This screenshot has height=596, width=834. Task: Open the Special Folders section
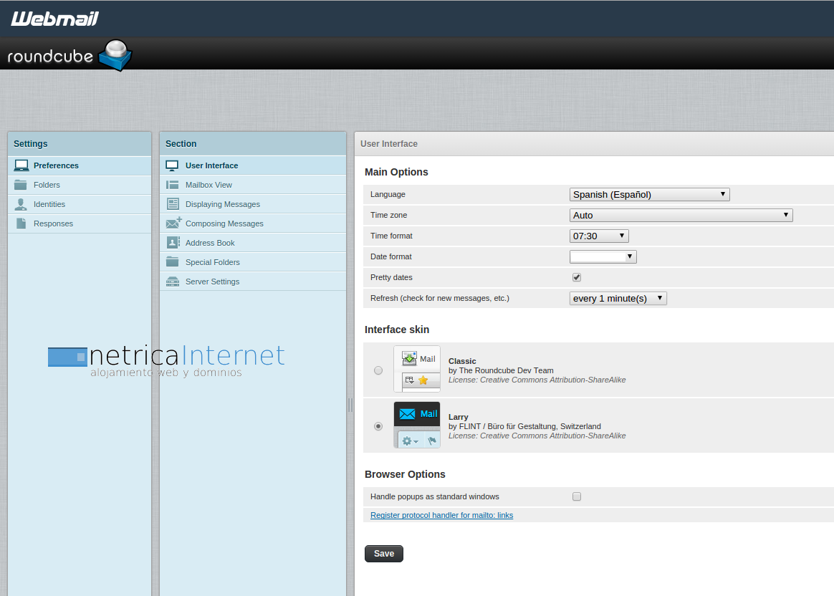click(x=212, y=262)
